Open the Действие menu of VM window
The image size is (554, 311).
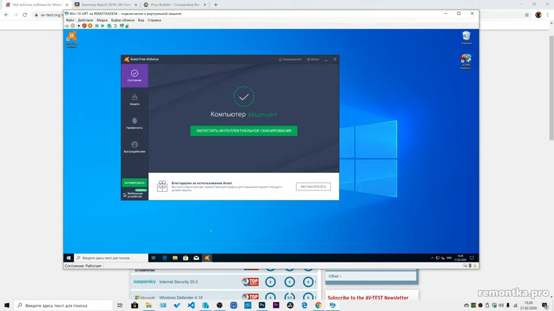pos(85,20)
